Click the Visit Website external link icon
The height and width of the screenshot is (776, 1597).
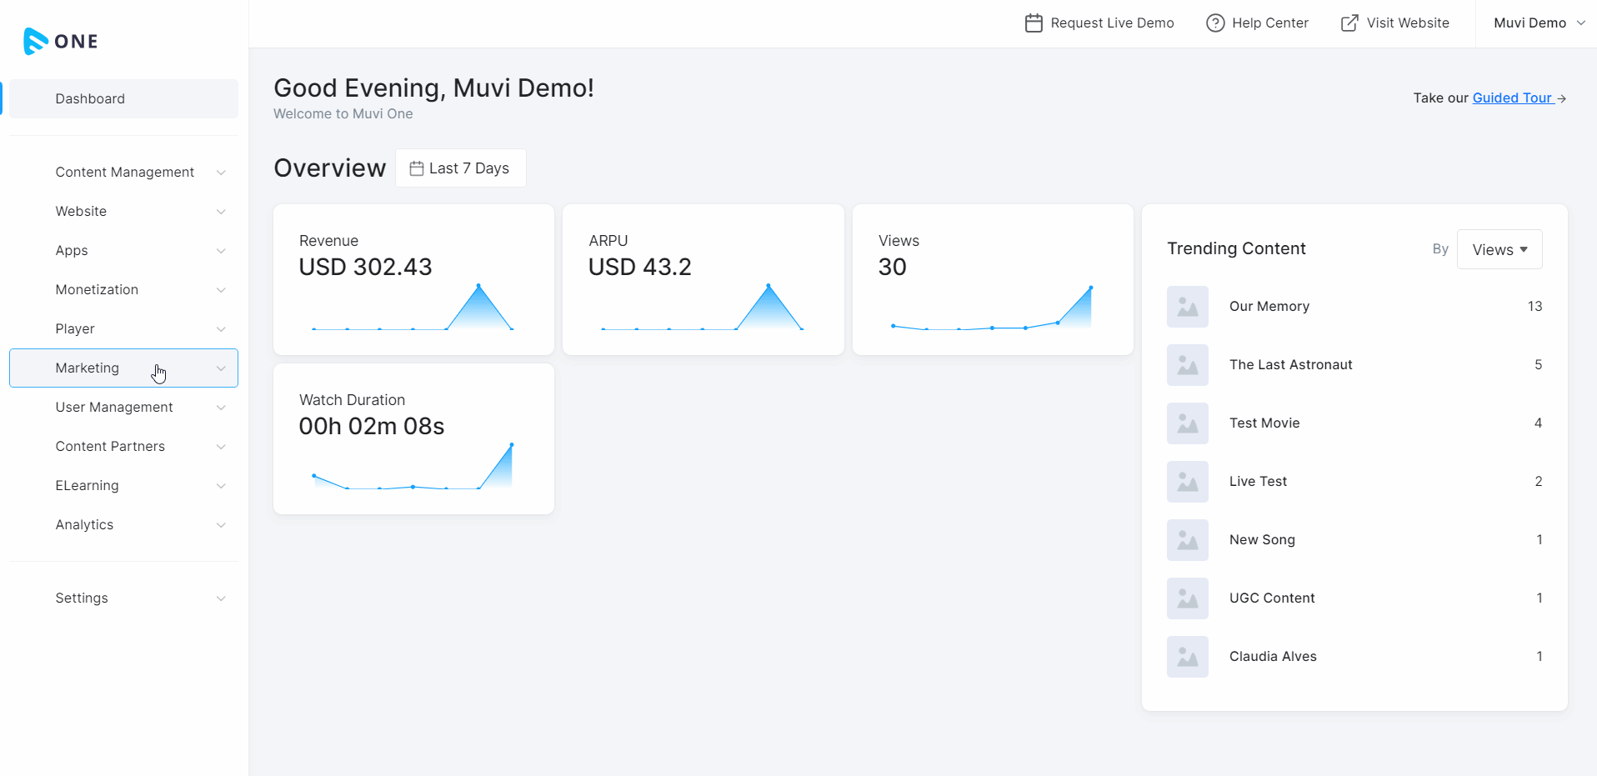click(x=1349, y=23)
